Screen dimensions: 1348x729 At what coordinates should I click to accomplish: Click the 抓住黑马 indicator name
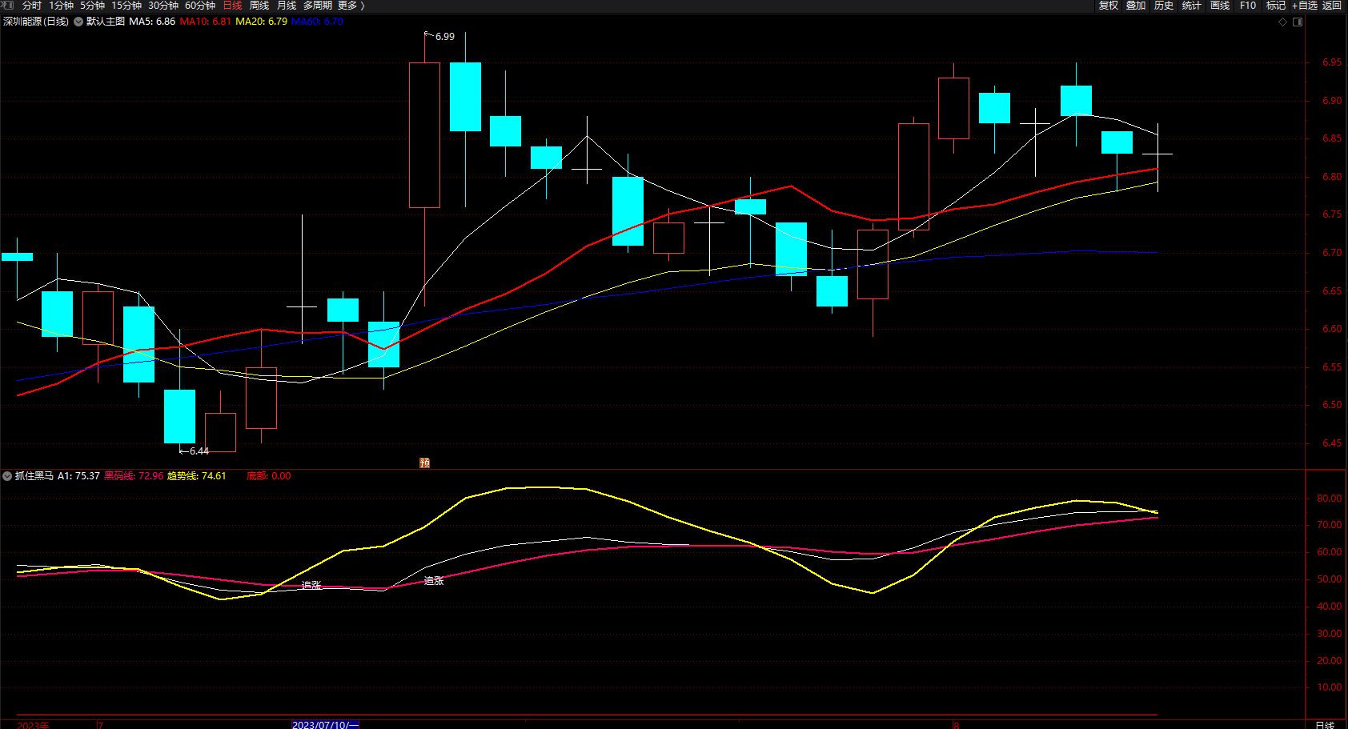(34, 476)
